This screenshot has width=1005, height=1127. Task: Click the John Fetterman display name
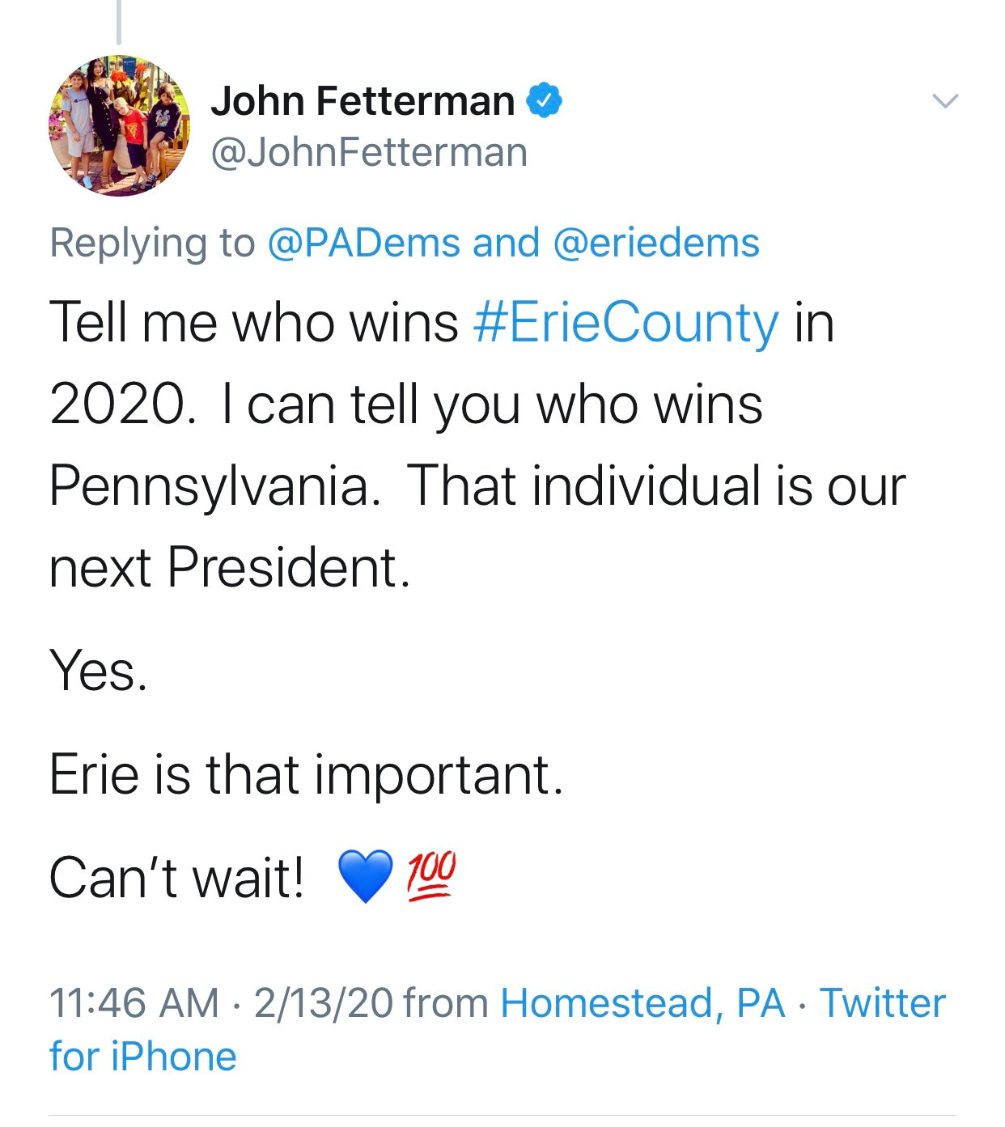(x=363, y=101)
